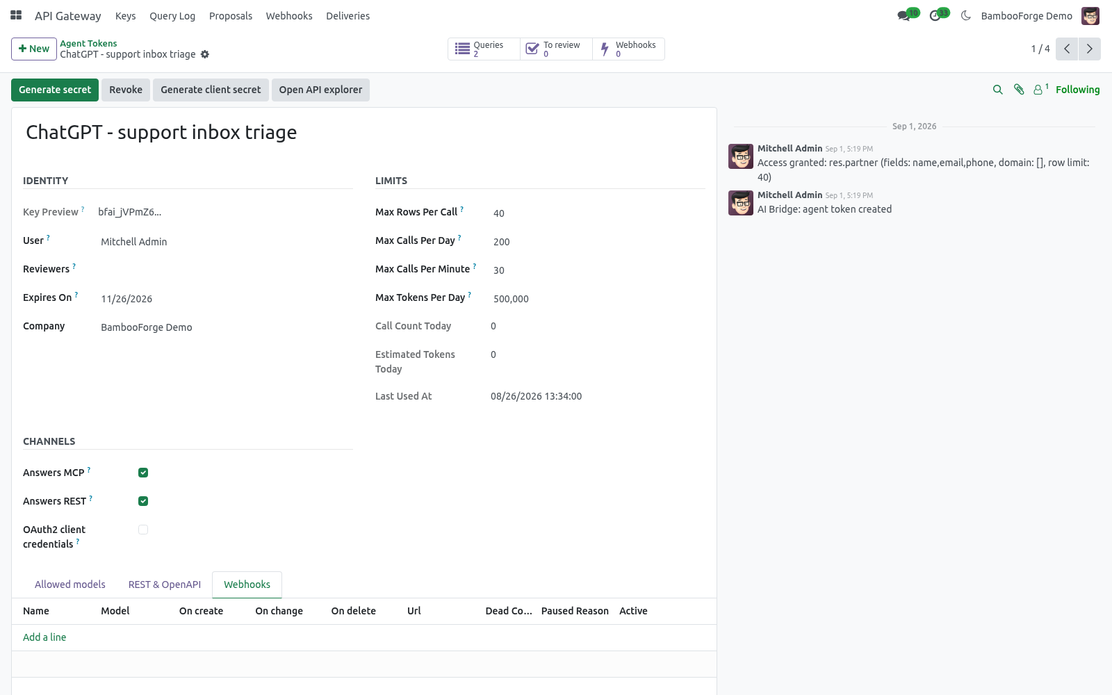The width and height of the screenshot is (1112, 695).
Task: Open the Expires On date picker
Action: pyautogui.click(x=225, y=299)
